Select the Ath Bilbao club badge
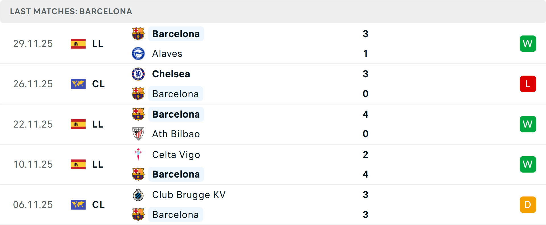Screen dimensions: 546x225 138,134
